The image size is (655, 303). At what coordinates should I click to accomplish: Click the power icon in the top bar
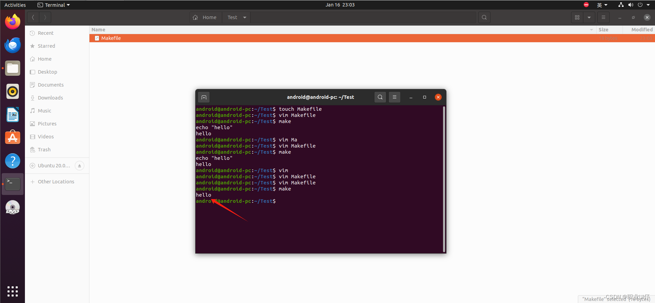point(640,5)
